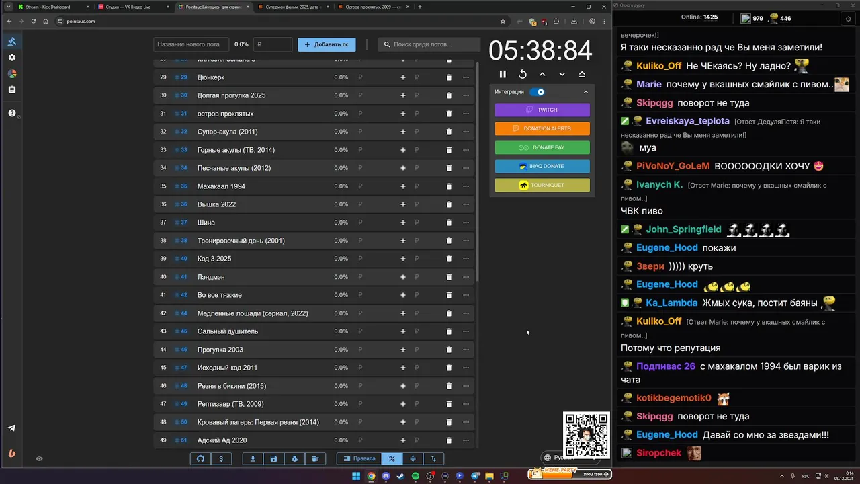860x484 pixels.
Task: Pause the auction timer
Action: (x=503, y=75)
